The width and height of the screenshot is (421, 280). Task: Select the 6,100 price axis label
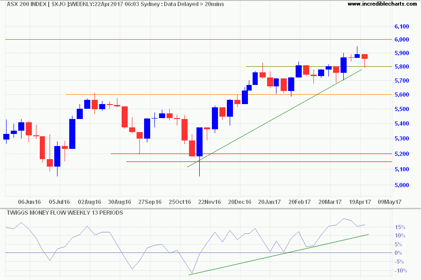tap(402, 26)
